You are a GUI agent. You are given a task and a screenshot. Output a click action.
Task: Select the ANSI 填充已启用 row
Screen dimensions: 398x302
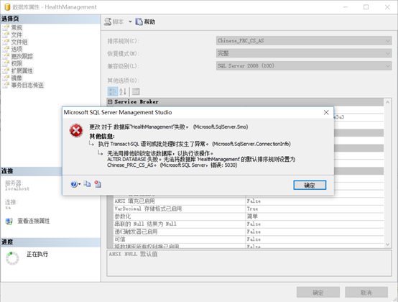point(249,201)
